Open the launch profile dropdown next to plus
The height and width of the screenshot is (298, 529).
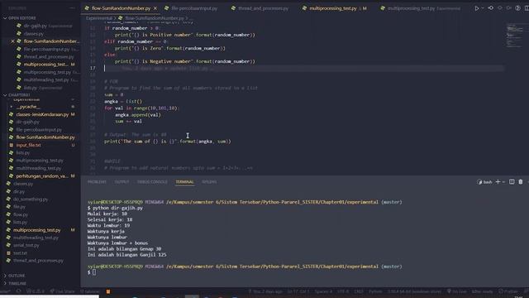pos(503,182)
